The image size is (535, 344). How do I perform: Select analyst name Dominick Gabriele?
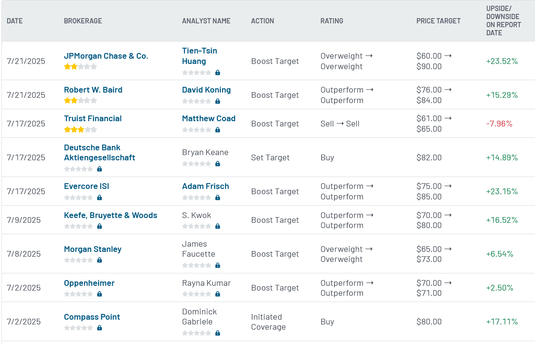click(x=199, y=317)
